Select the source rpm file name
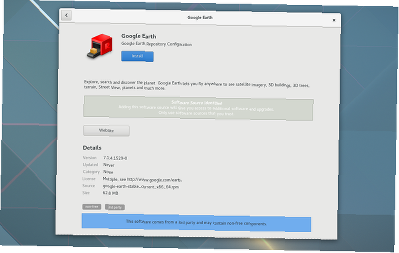This screenshot has height=253, width=399. (141, 186)
